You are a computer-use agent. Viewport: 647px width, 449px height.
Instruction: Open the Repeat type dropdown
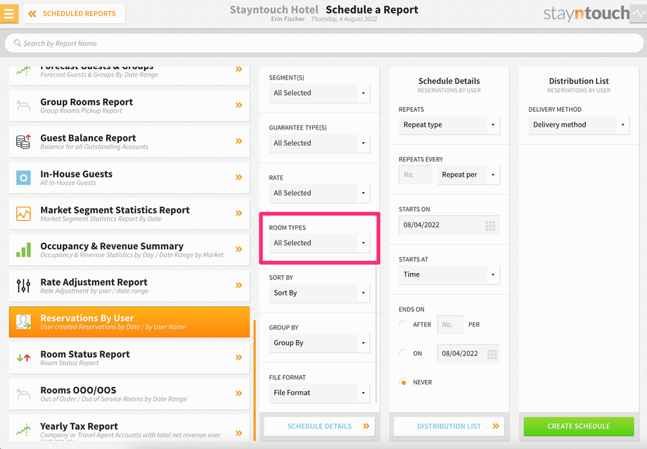click(x=449, y=125)
